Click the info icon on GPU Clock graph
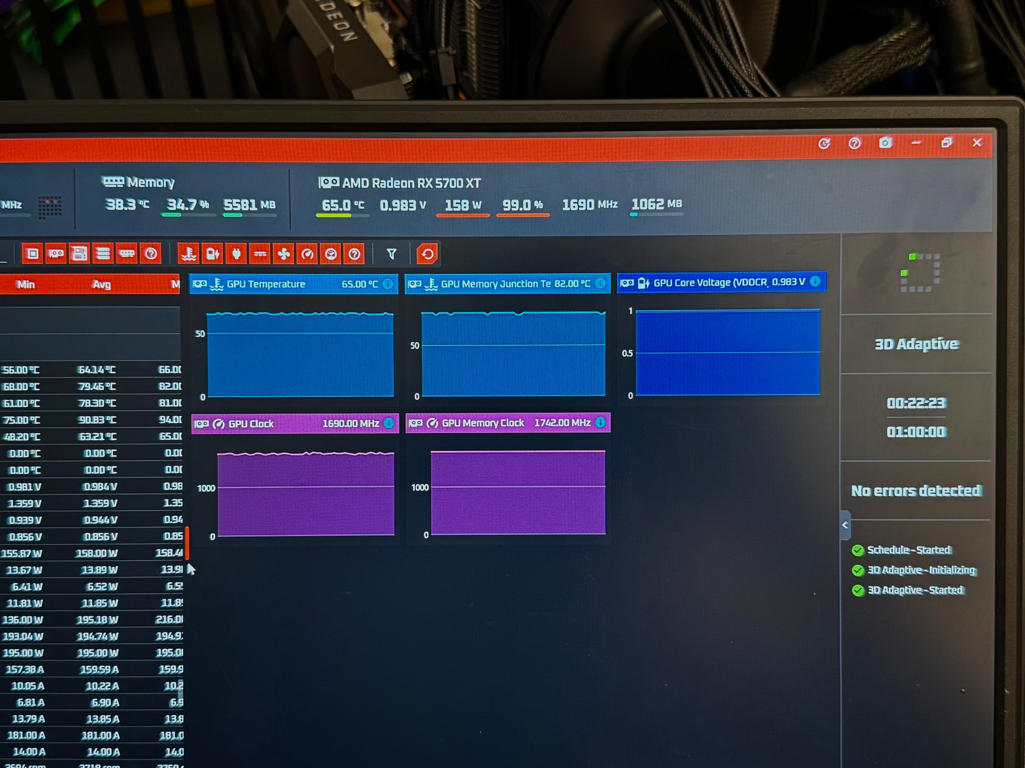The image size is (1025, 768). pos(389,423)
